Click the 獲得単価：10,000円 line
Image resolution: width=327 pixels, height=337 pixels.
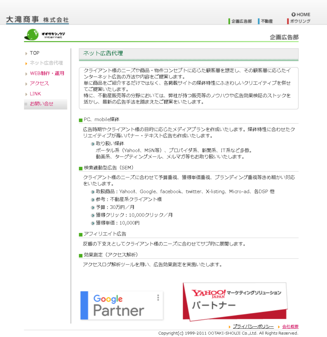(x=118, y=223)
